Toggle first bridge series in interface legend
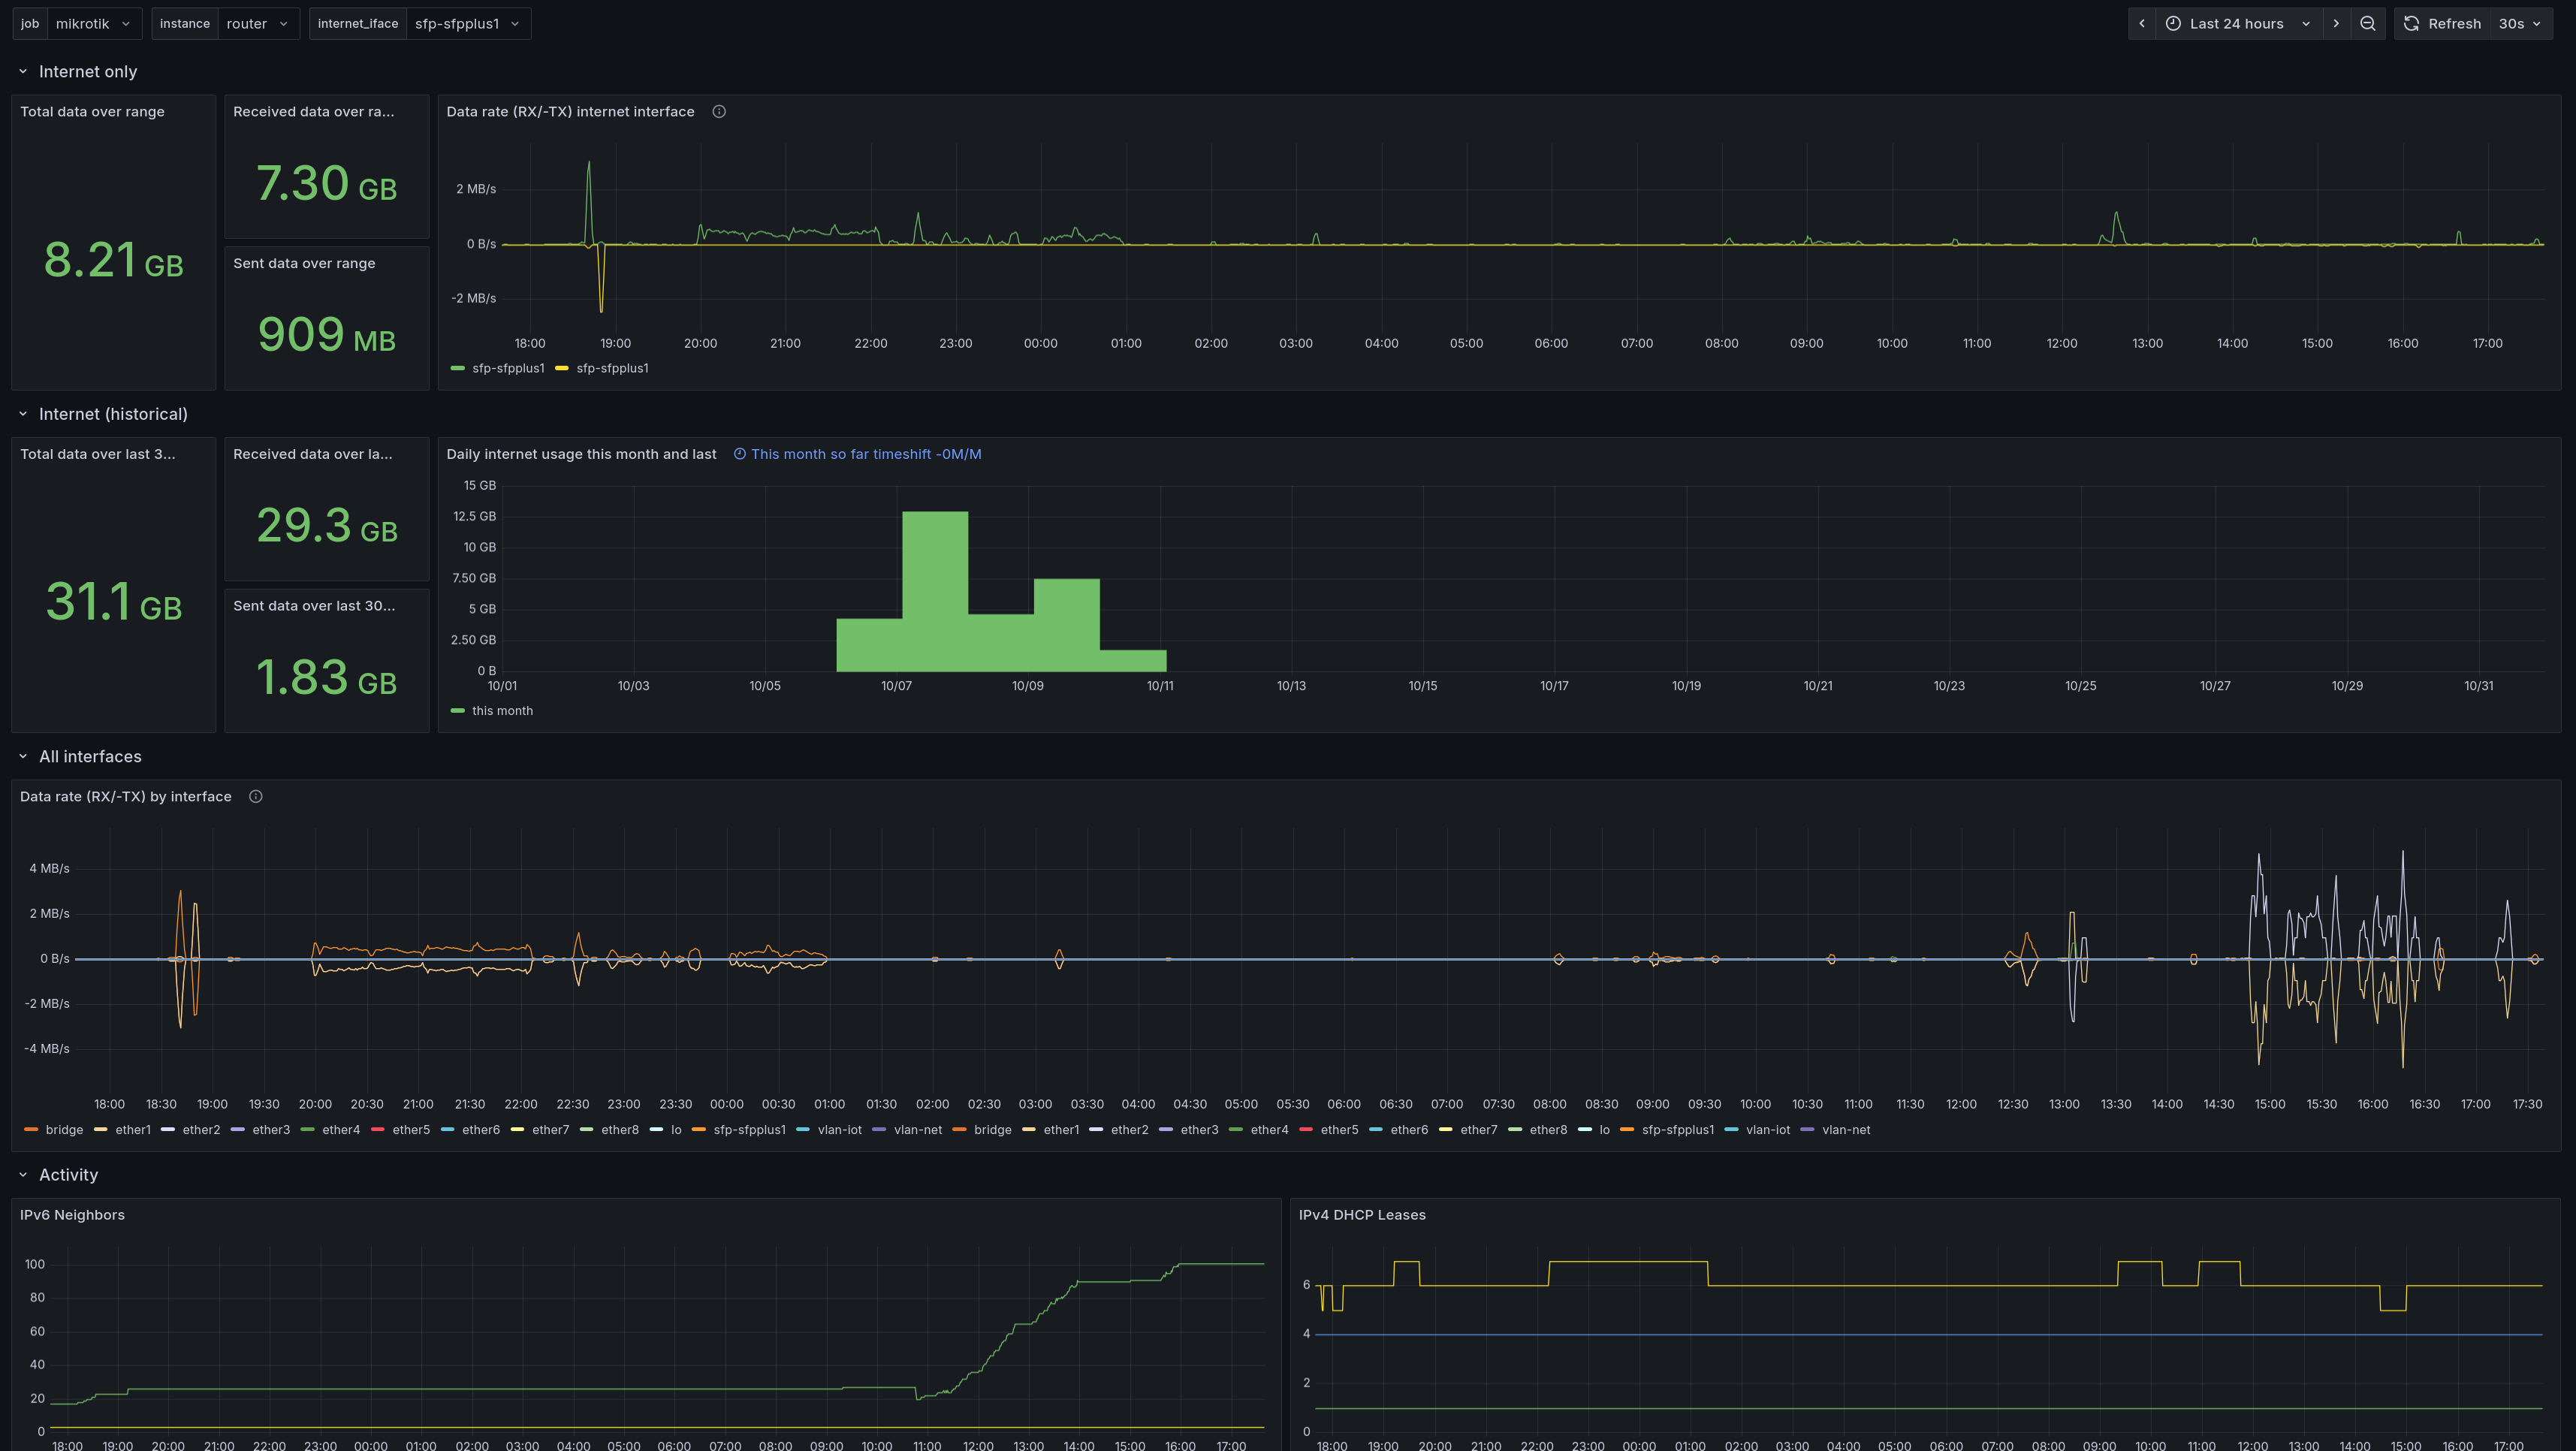Image resolution: width=2576 pixels, height=1451 pixels. pyautogui.click(x=64, y=1130)
